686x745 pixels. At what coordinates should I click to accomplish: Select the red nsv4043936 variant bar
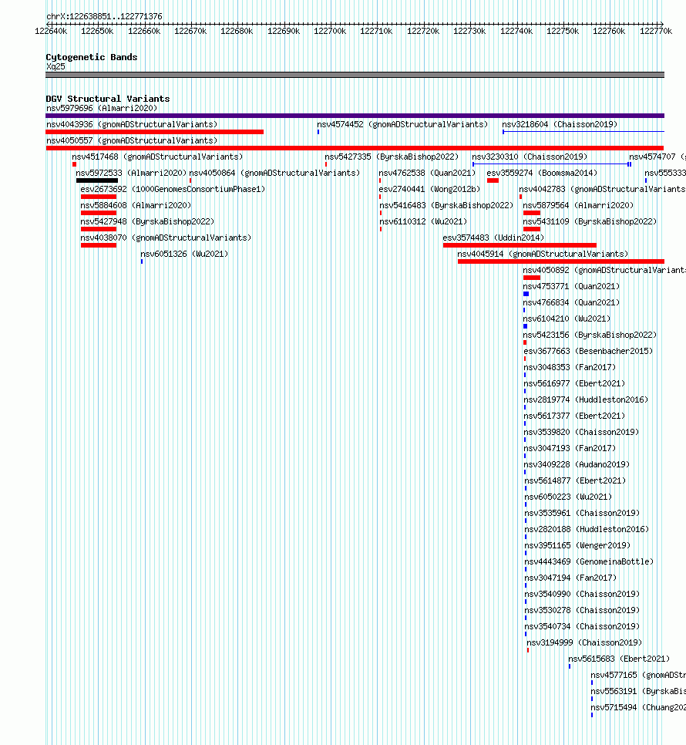pos(154,132)
